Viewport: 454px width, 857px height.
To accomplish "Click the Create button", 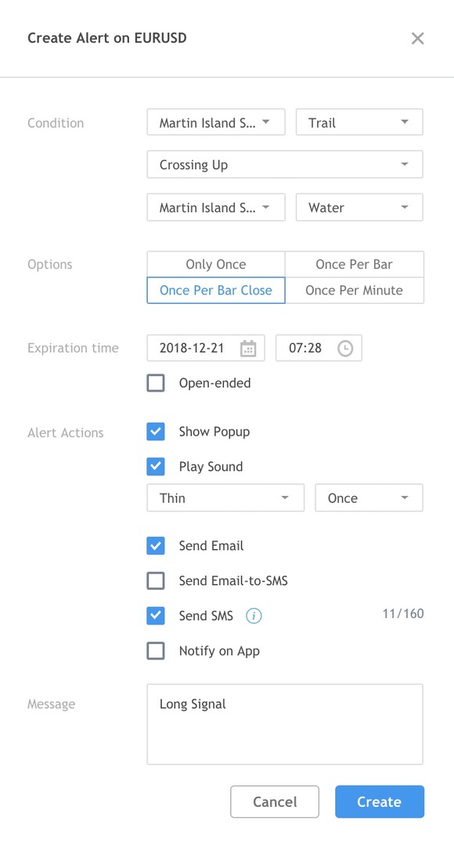I will [x=380, y=802].
